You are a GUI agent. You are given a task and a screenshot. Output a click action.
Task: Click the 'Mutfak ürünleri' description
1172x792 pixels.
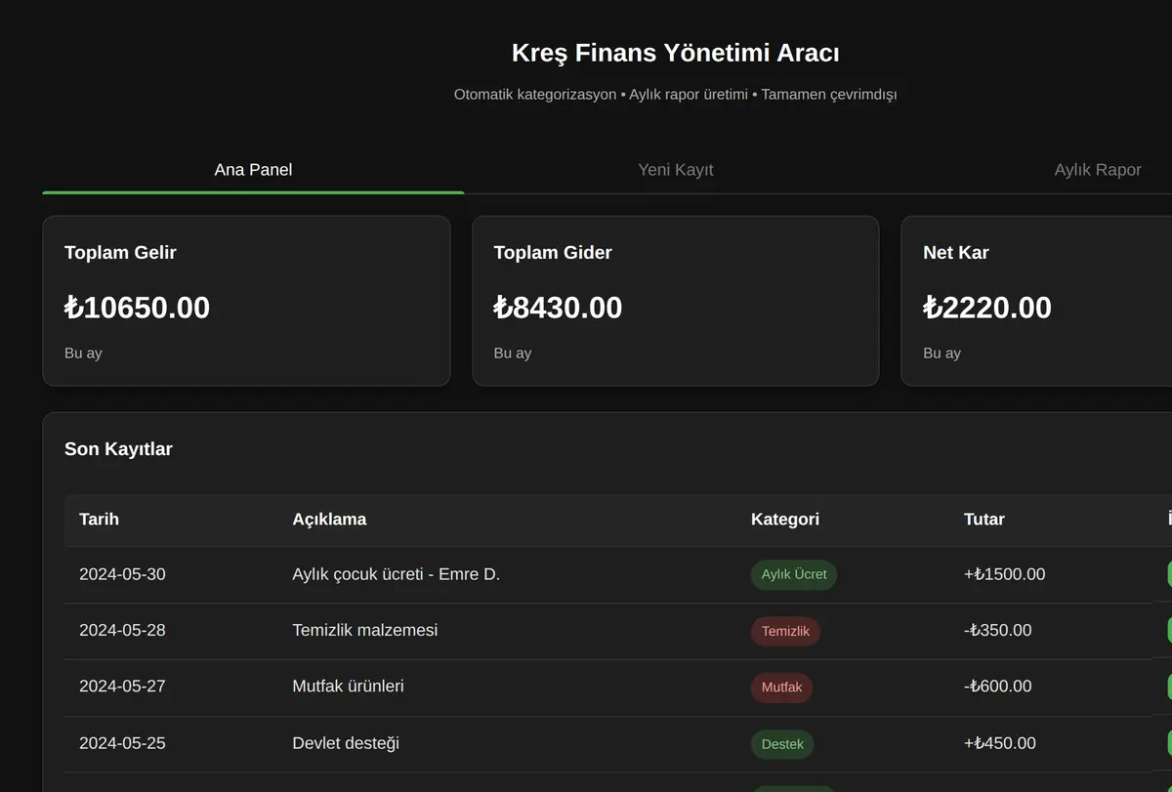348,687
